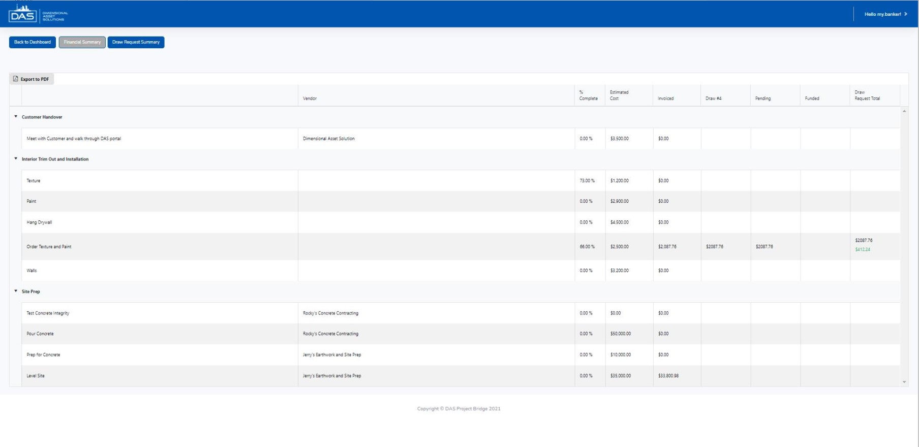Screen dimensions: 919x447
Task: Click the table scrollbar down arrow
Action: [x=904, y=382]
